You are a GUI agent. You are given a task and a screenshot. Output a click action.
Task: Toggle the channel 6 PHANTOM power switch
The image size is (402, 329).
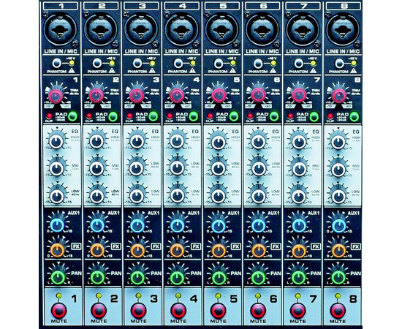click(259, 63)
